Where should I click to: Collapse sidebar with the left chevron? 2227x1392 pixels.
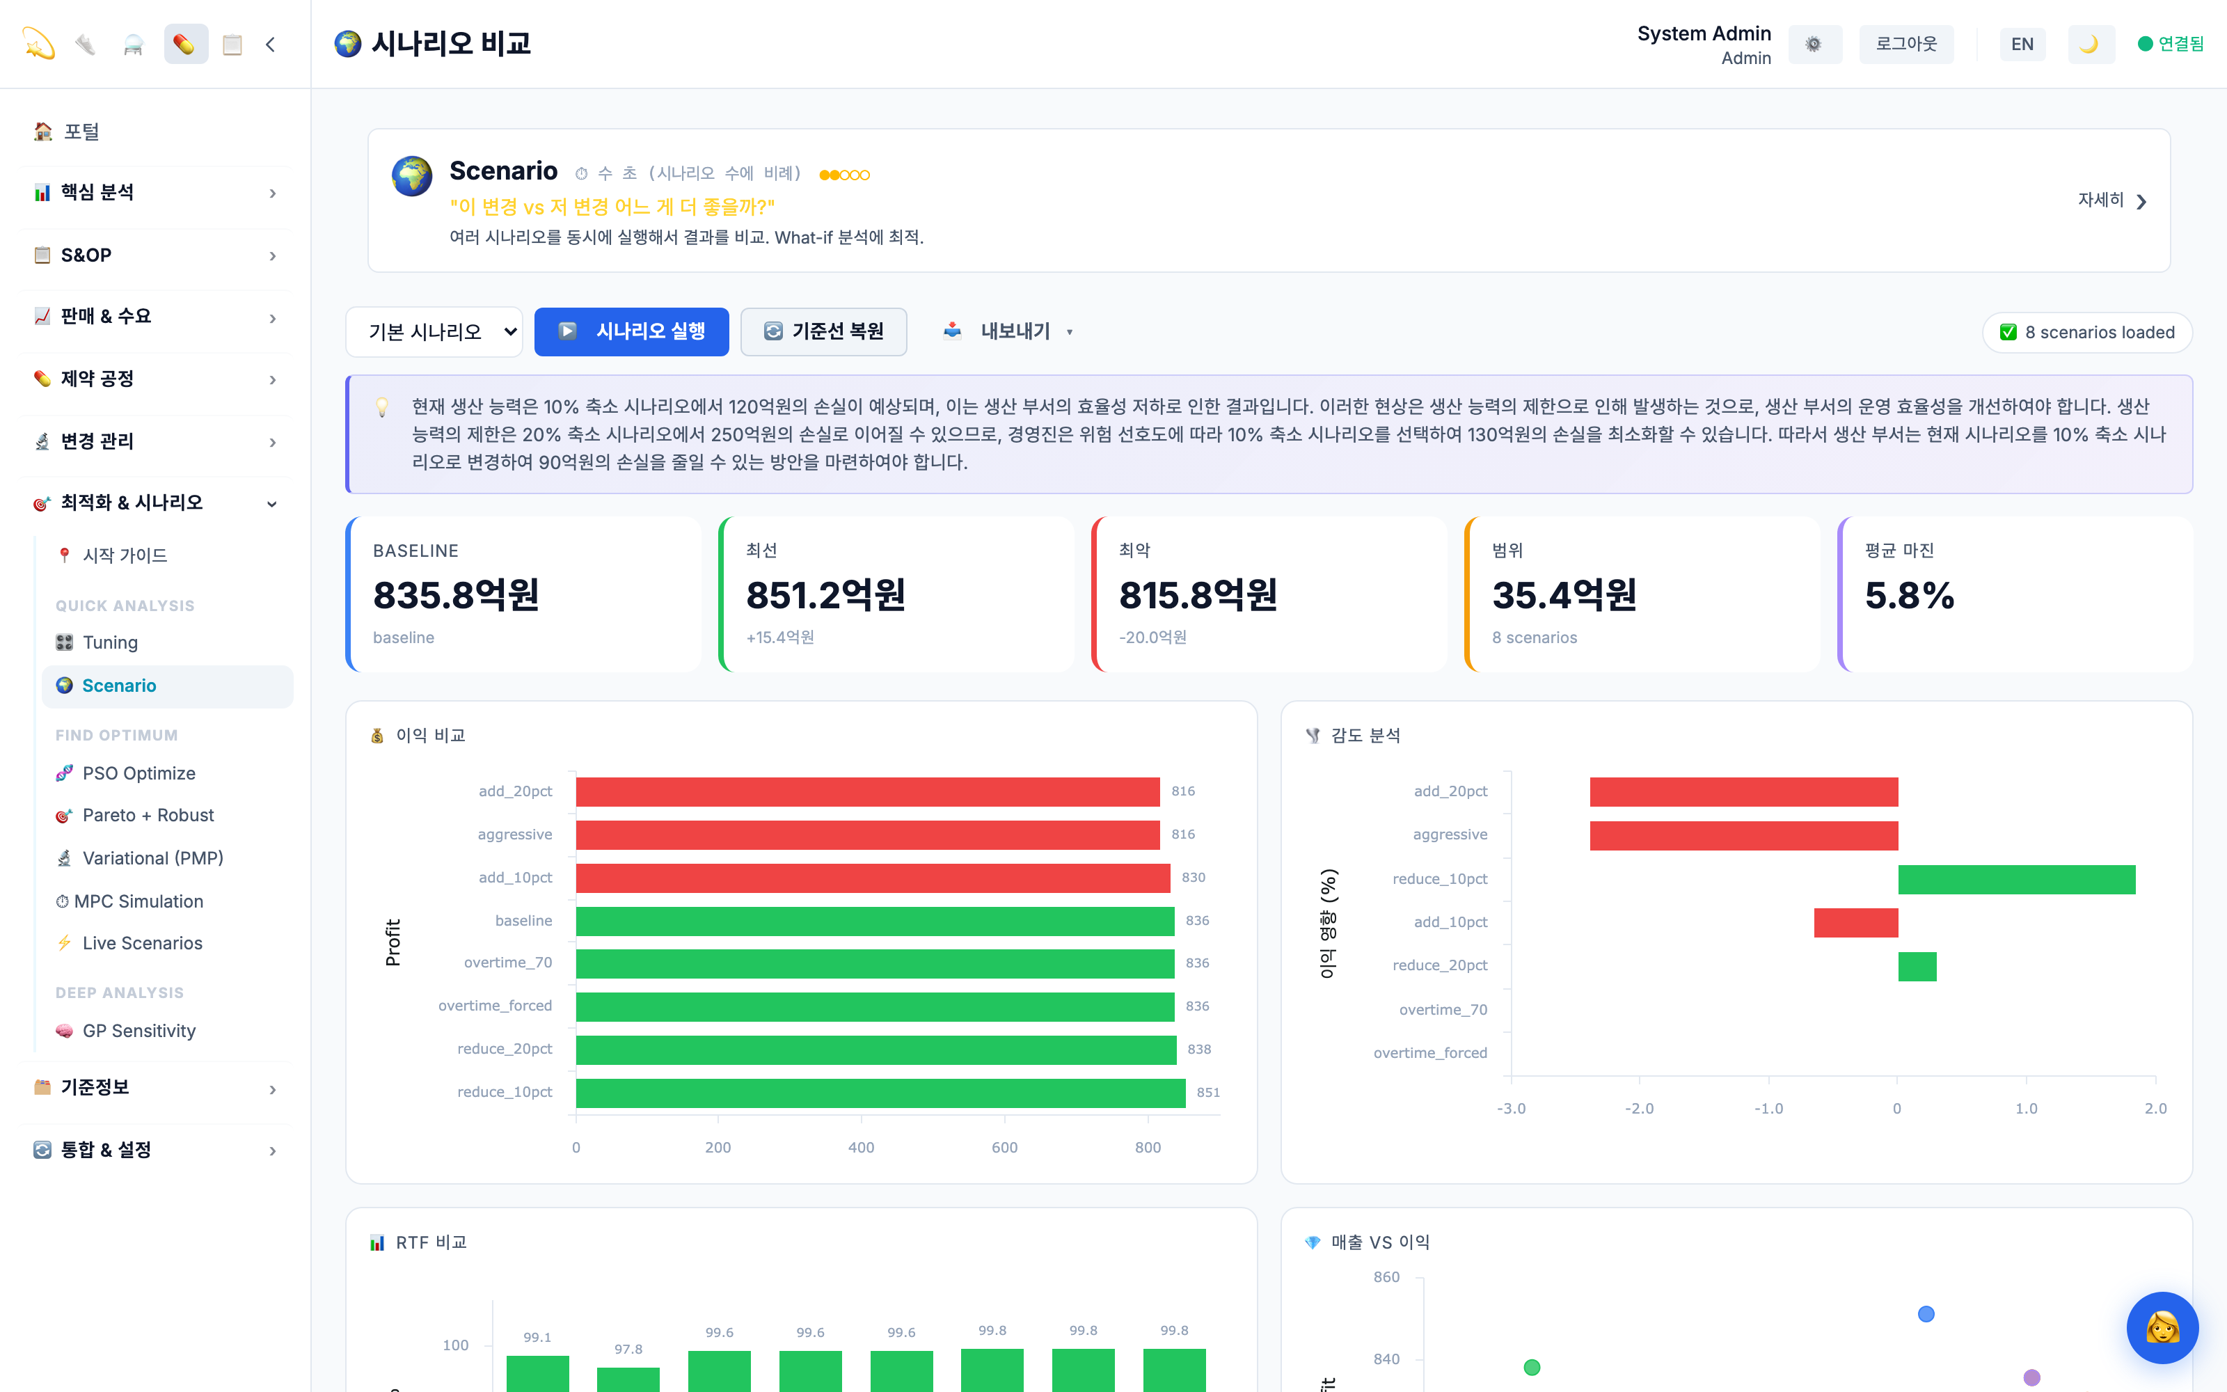(x=271, y=44)
